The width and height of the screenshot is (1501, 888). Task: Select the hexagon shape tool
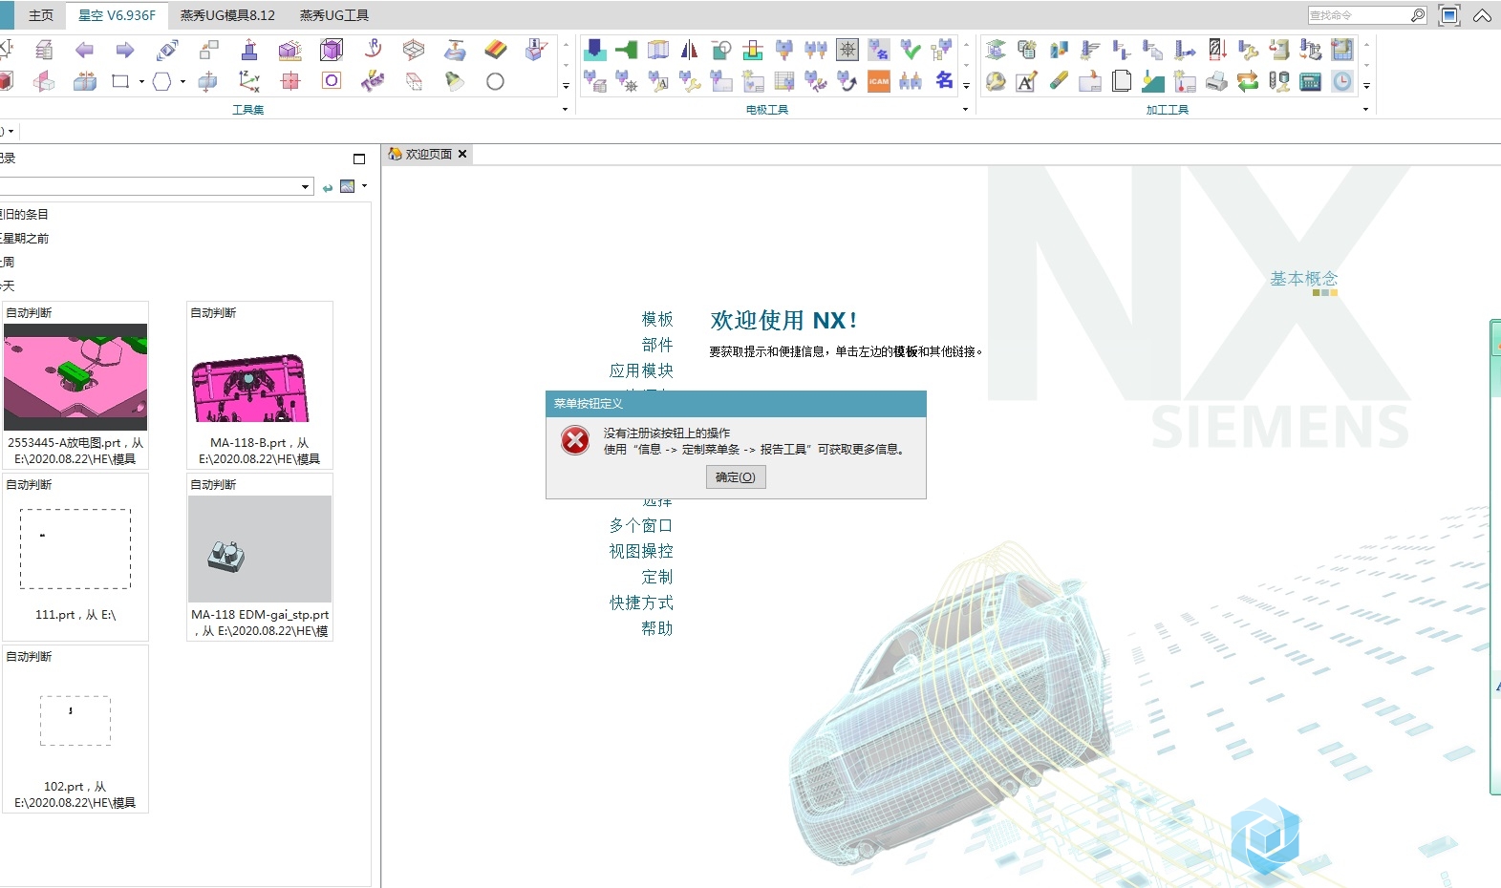click(161, 81)
